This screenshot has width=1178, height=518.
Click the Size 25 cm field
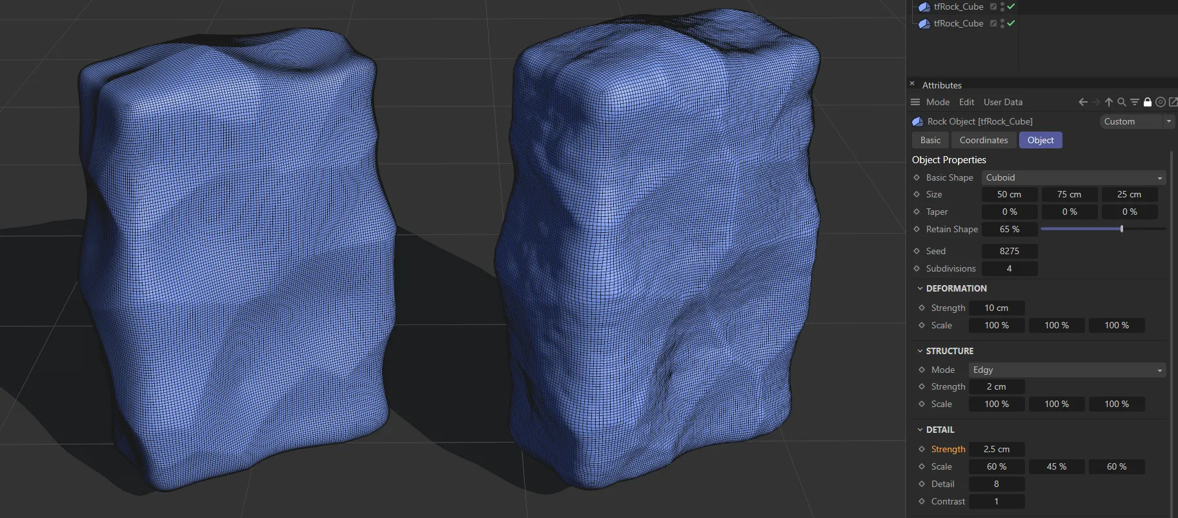point(1129,194)
